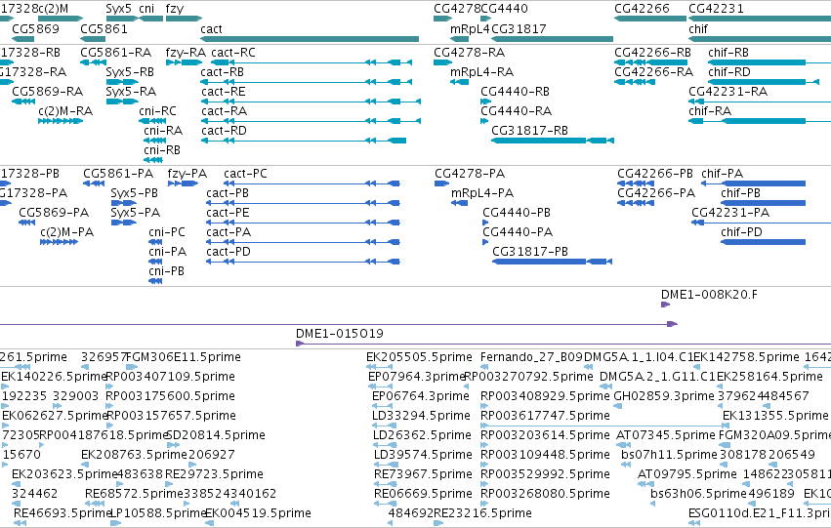Select the mRpL4 gene label
831x528 pixels.
[470, 28]
